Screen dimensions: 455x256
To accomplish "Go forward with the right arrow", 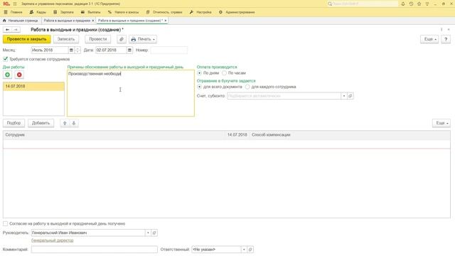I will pos(16,30).
